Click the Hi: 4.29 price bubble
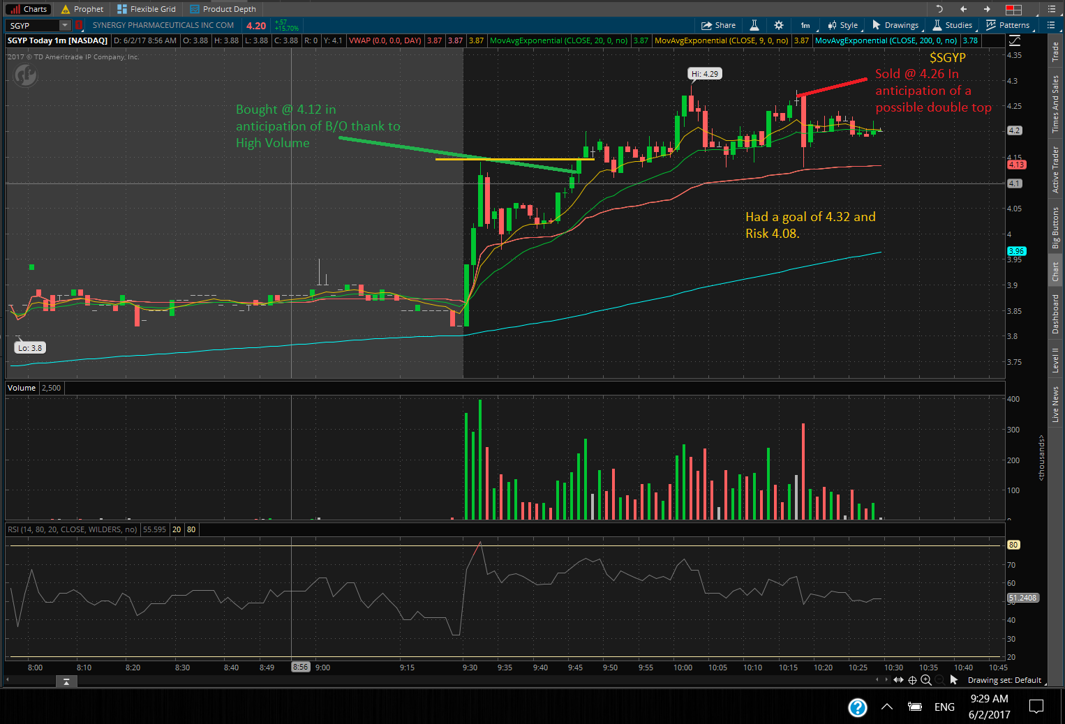 (x=704, y=74)
